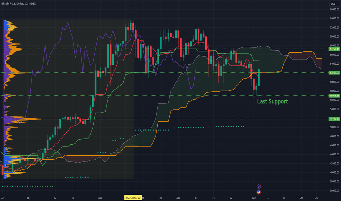Click the 67267.11 price level label
This screenshot has width=341, height=201.
(x=334, y=49)
